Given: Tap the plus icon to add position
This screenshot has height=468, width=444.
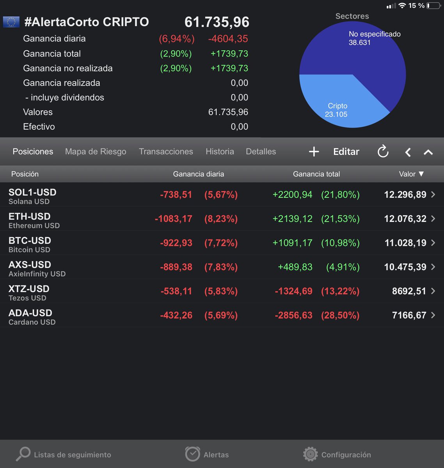Looking at the screenshot, I should click(x=314, y=152).
